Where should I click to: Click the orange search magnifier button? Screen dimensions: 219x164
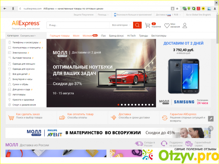point(137,25)
